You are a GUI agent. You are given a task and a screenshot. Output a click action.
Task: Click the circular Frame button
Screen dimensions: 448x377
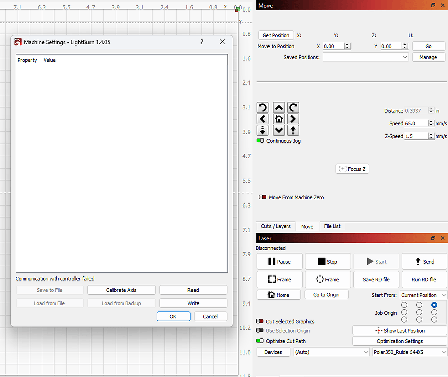tap(328, 279)
